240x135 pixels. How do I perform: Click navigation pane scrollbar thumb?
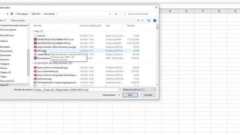click(x=28, y=62)
